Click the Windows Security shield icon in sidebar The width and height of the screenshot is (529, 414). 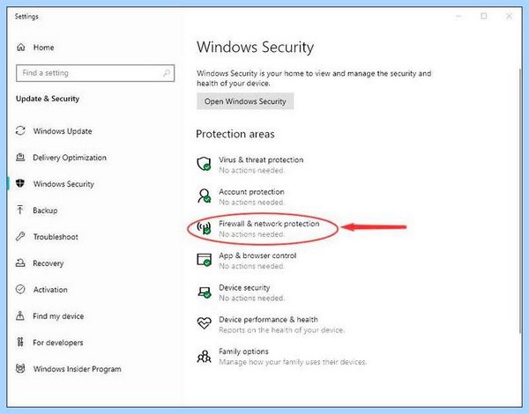[20, 183]
